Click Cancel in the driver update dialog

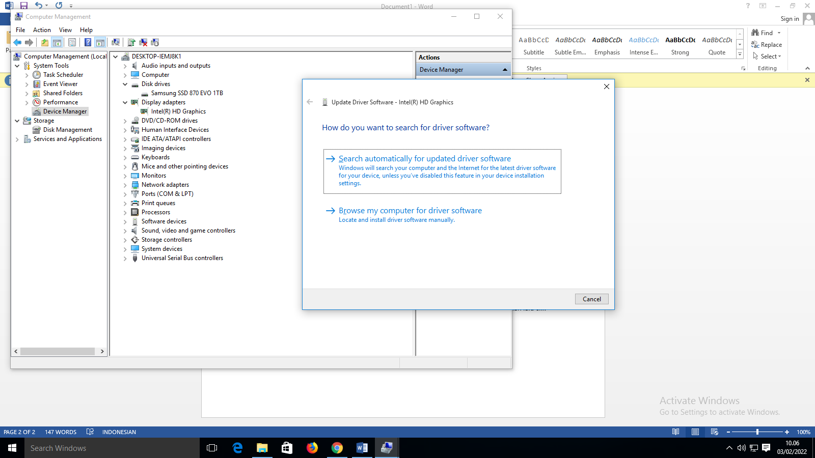[x=591, y=299]
